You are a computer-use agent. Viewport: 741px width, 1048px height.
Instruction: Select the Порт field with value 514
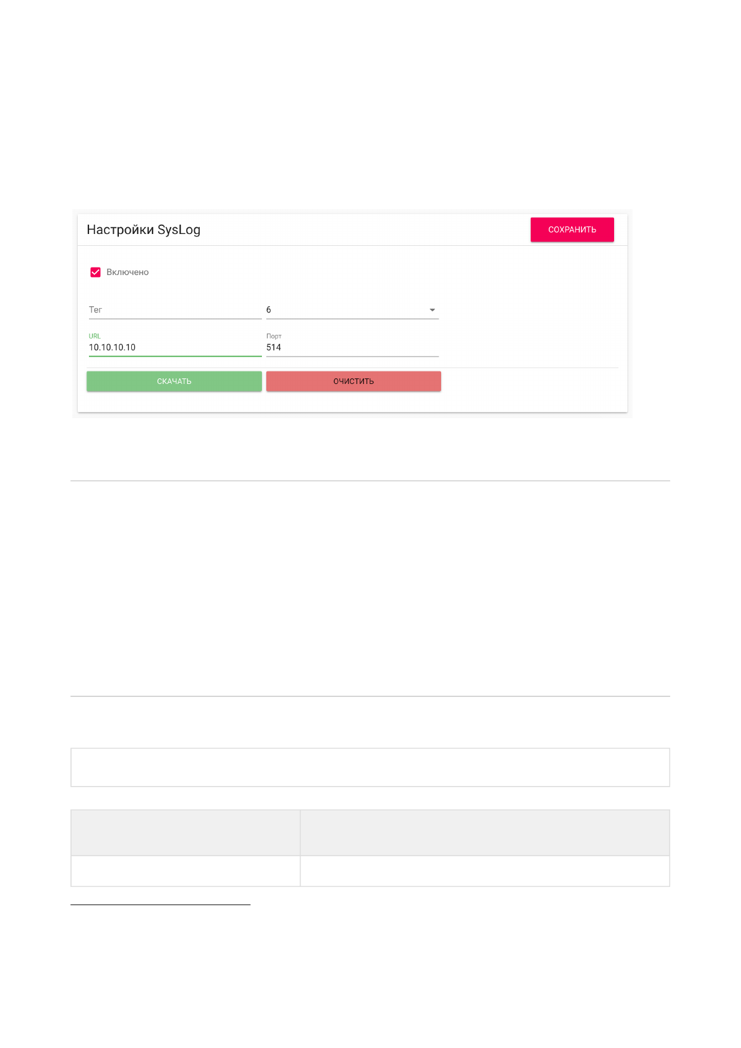pyautogui.click(x=352, y=348)
